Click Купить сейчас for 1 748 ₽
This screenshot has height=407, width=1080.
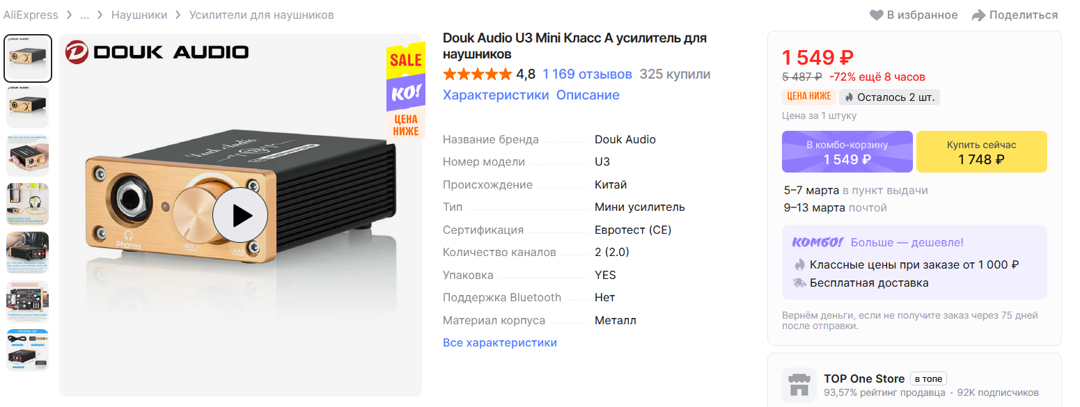click(982, 152)
